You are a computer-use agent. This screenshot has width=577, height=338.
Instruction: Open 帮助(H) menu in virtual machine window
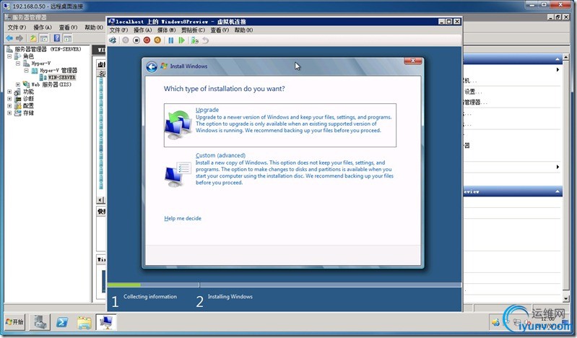(243, 30)
